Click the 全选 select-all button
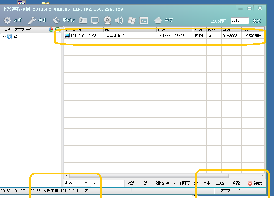 144,183
